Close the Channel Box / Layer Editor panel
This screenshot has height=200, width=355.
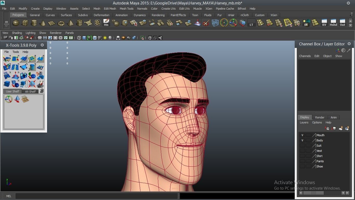point(349,44)
